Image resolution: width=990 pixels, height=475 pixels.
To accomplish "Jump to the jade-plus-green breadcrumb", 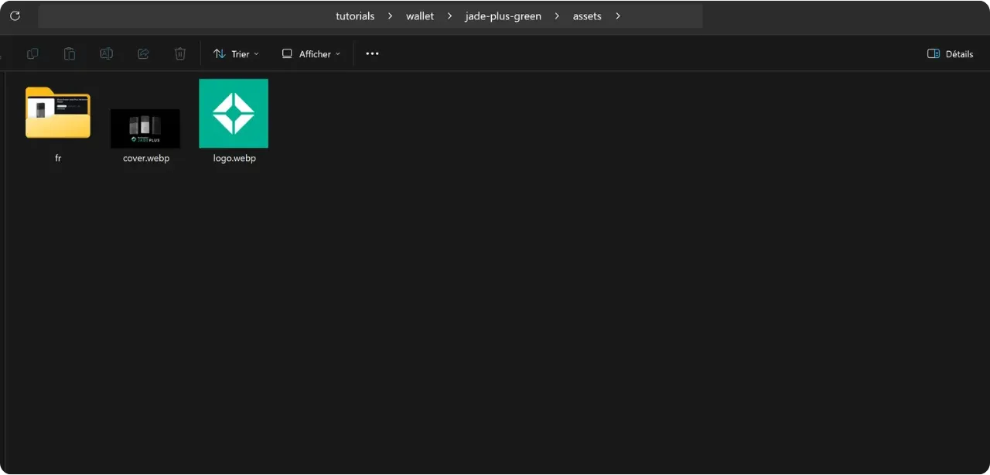I will (503, 16).
